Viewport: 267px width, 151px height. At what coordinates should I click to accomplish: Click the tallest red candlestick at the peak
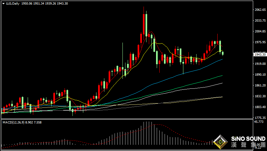pyautogui.click(x=144, y=24)
